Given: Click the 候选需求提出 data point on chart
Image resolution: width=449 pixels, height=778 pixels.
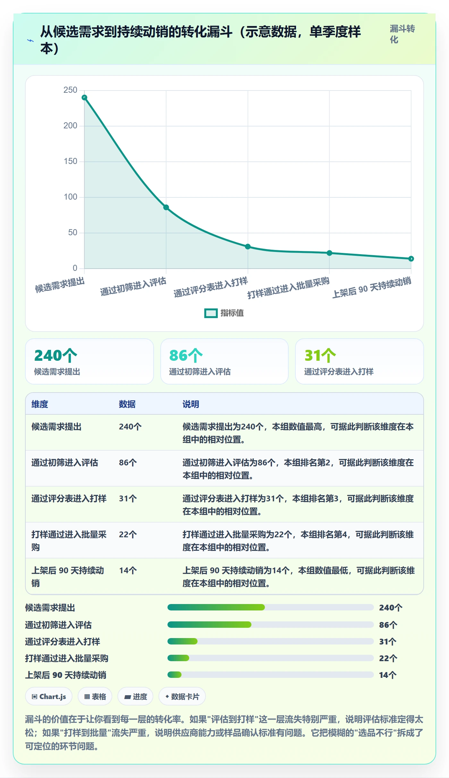Looking at the screenshot, I should (84, 98).
